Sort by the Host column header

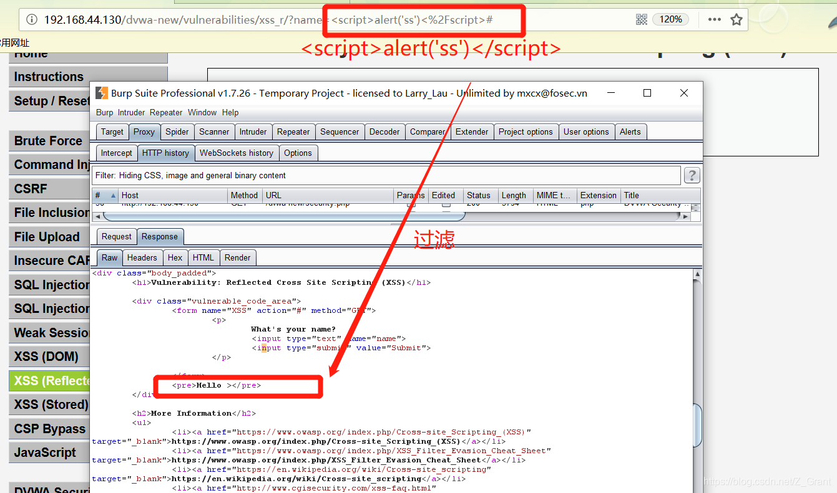click(173, 195)
